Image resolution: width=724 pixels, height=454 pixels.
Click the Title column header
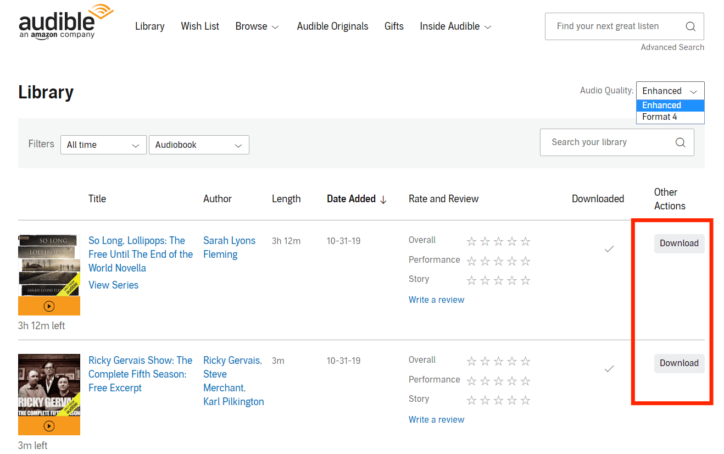click(x=97, y=199)
